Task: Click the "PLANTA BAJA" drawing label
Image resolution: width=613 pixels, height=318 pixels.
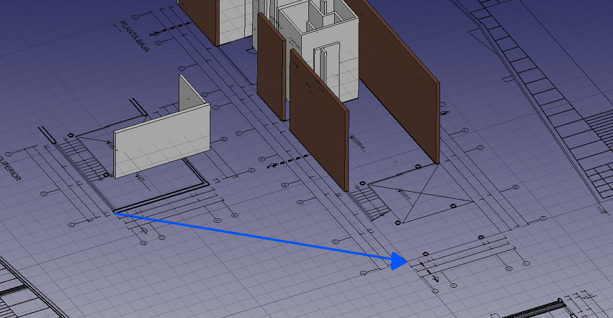Action: coord(135,37)
